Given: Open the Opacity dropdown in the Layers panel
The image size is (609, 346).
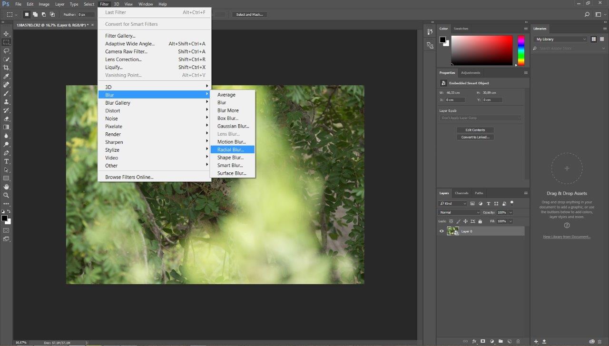Looking at the screenshot, I should tap(510, 212).
